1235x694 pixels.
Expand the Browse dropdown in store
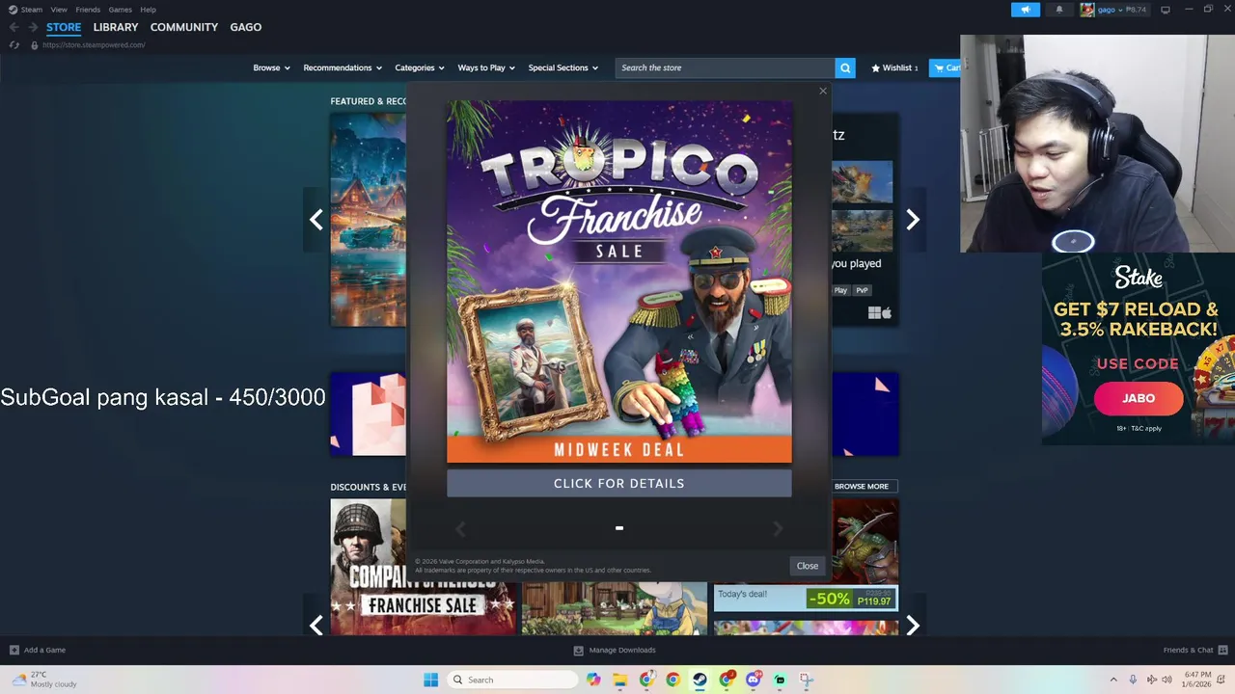pyautogui.click(x=272, y=67)
